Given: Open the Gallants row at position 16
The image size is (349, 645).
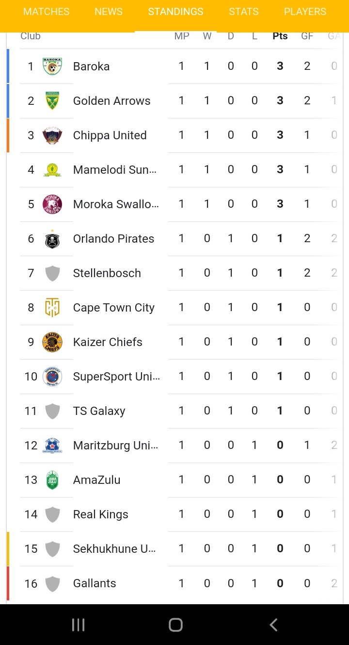Looking at the screenshot, I should [95, 583].
